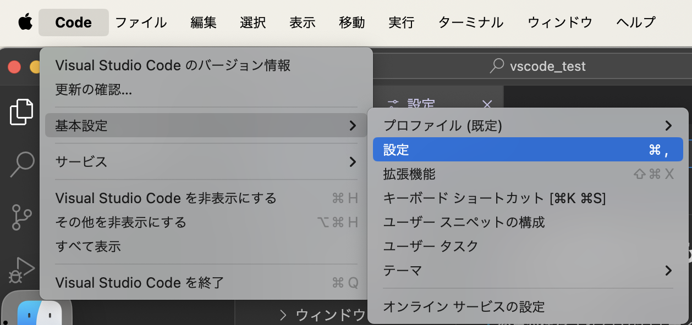Expand the プロファイル (既定) submenu
Screen dimensions: 692x325
point(528,126)
